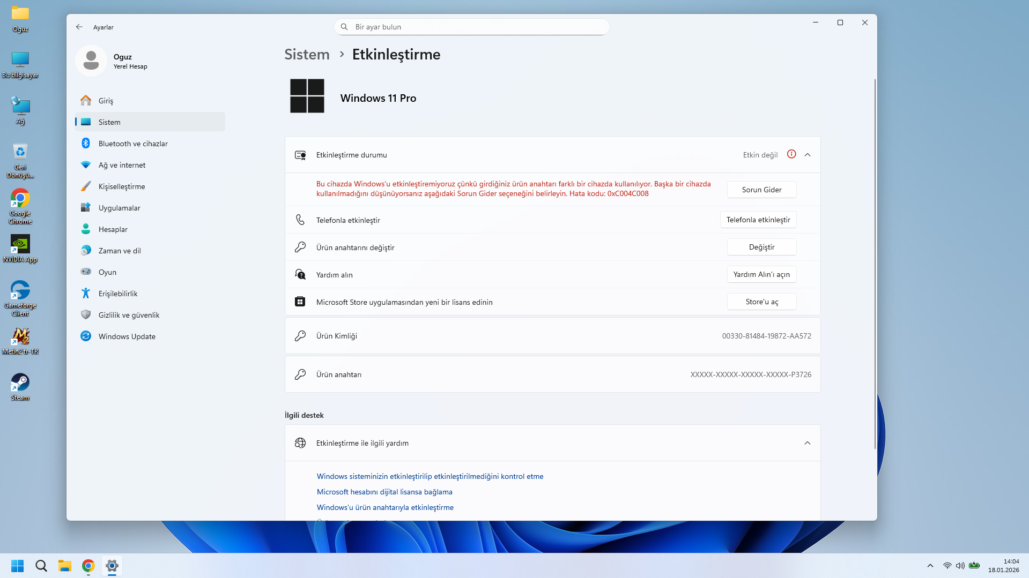
Task: Click the Gameforge Client desktop shortcut
Action: pyautogui.click(x=20, y=298)
